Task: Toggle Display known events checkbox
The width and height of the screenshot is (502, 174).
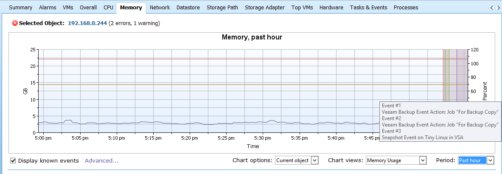Action: [13, 160]
